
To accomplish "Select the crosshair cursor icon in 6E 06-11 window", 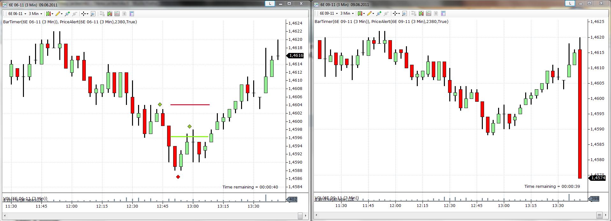I will coord(83,14).
